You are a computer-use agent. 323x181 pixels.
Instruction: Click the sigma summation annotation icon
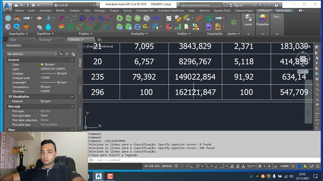(138, 27)
